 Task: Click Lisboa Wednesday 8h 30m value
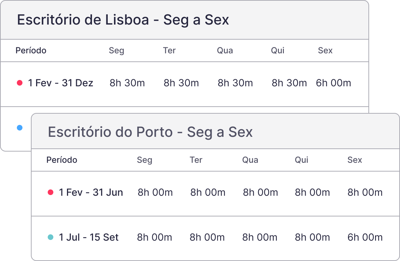[235, 83]
